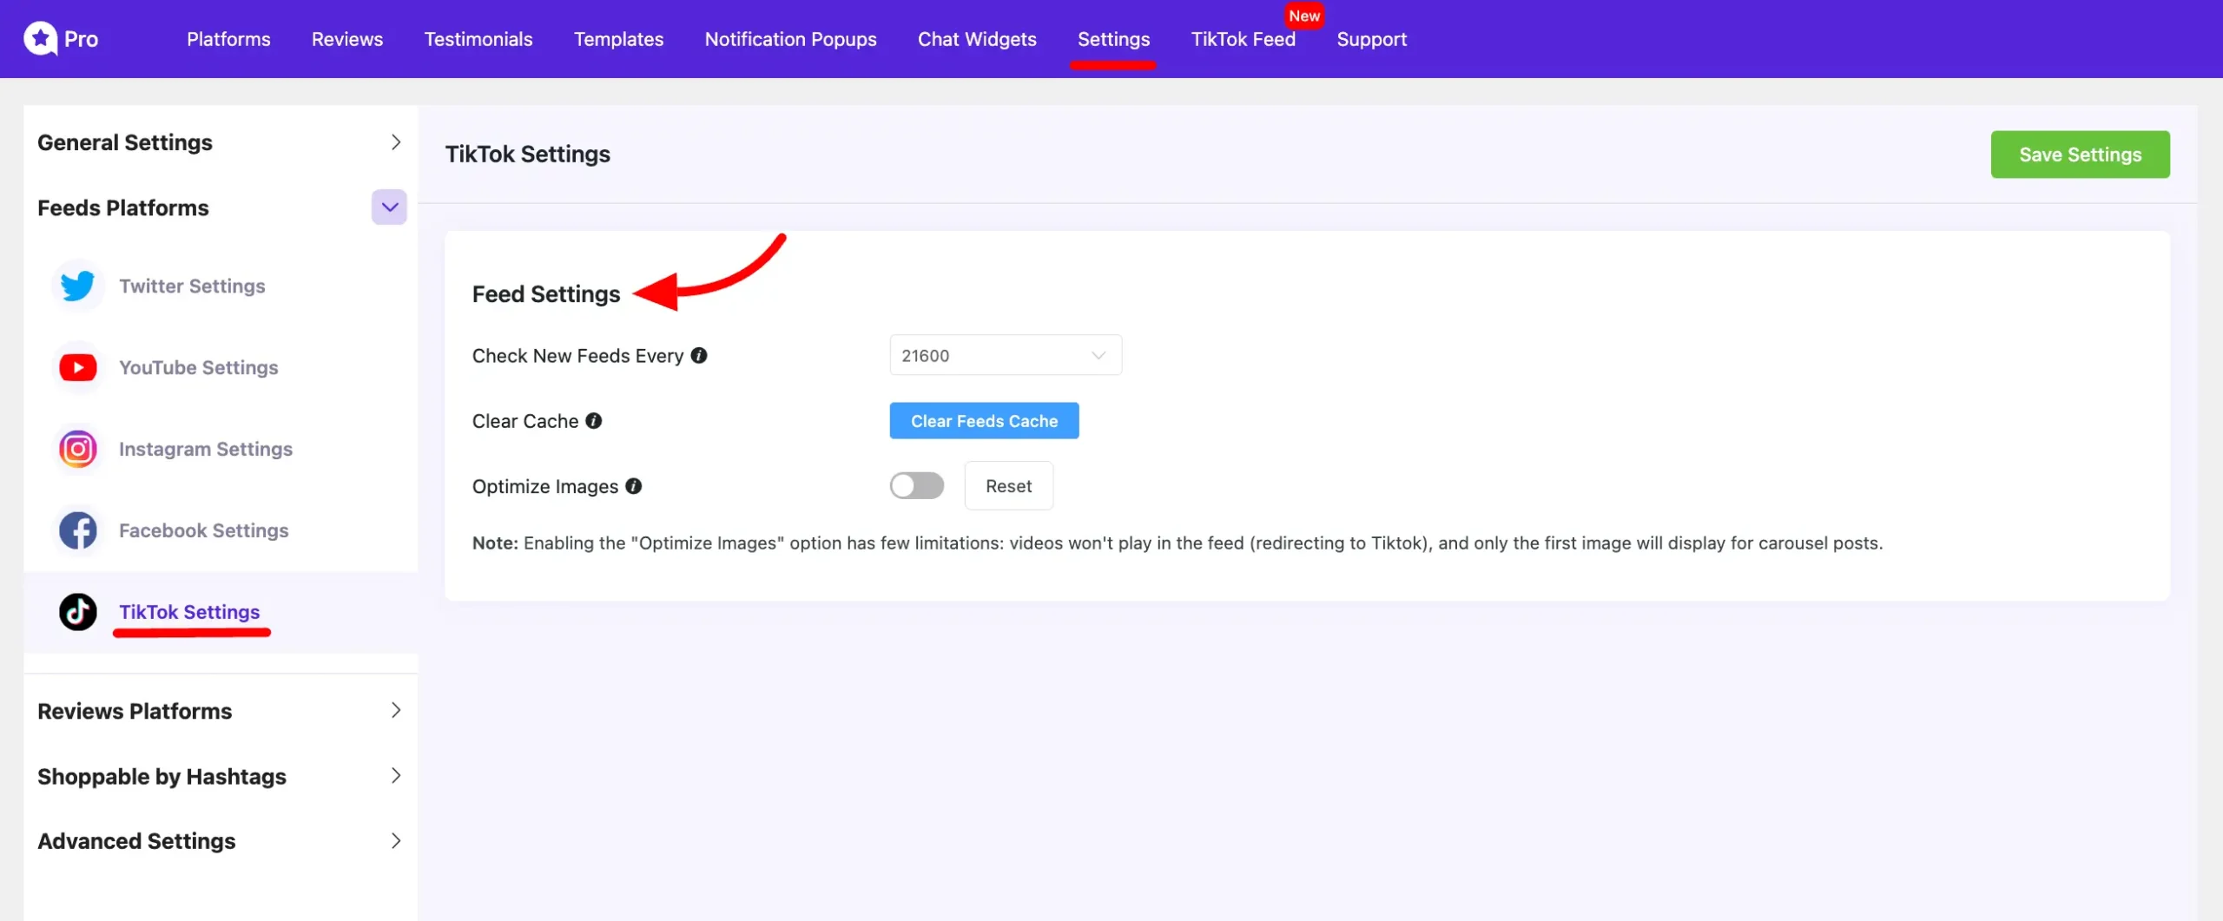Viewport: 2223px width, 921px height.
Task: Click the Facebook logo icon
Action: pos(78,530)
